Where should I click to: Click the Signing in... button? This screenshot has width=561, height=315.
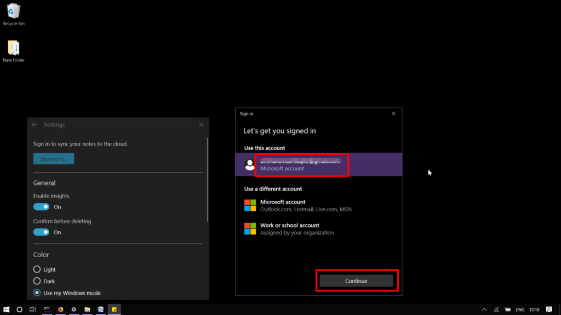tap(54, 159)
